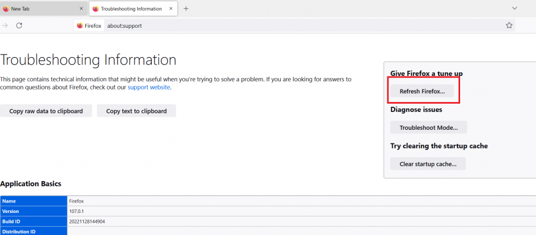This screenshot has height=235, width=536.
Task: Close the Troubleshooting Information tab
Action: (171, 9)
